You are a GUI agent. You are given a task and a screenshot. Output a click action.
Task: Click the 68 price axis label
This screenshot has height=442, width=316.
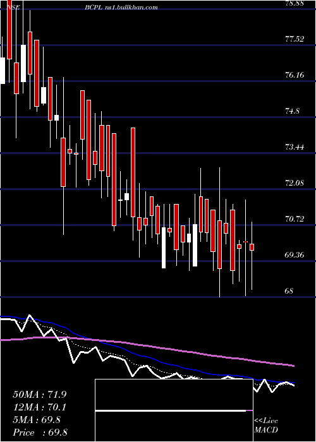[289, 291]
